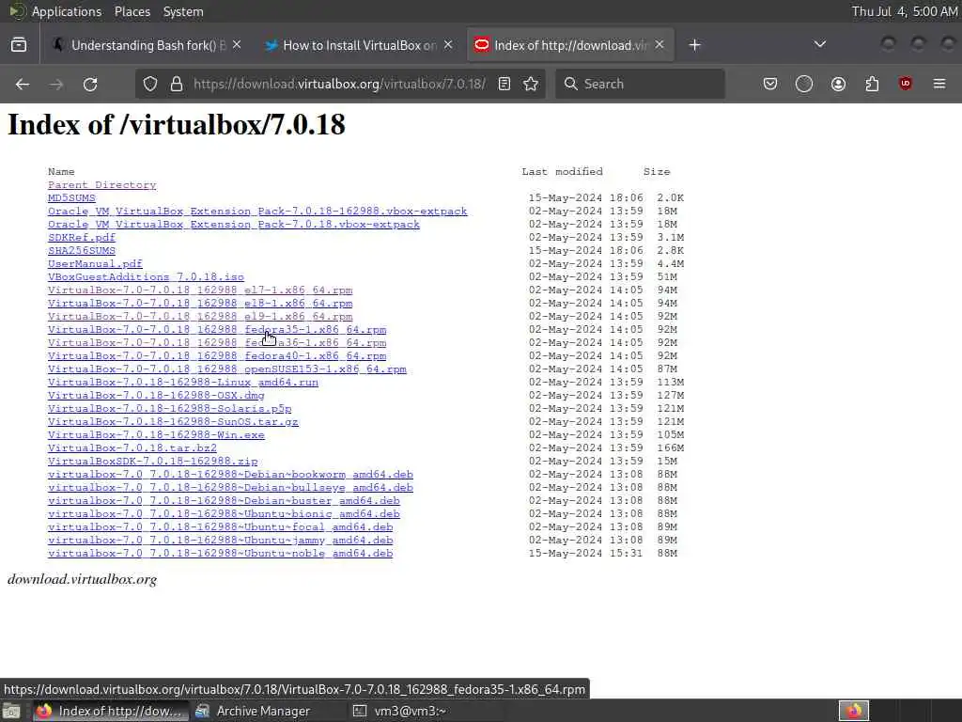This screenshot has height=722, width=962.
Task: Open the Firefox hamburger menu
Action: tap(939, 84)
